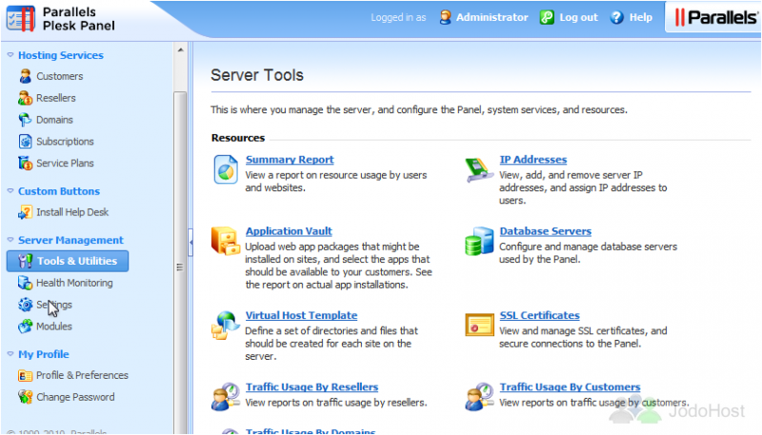Hide the sidebar with the splitter handle
This screenshot has height=435, width=762.
tap(191, 242)
